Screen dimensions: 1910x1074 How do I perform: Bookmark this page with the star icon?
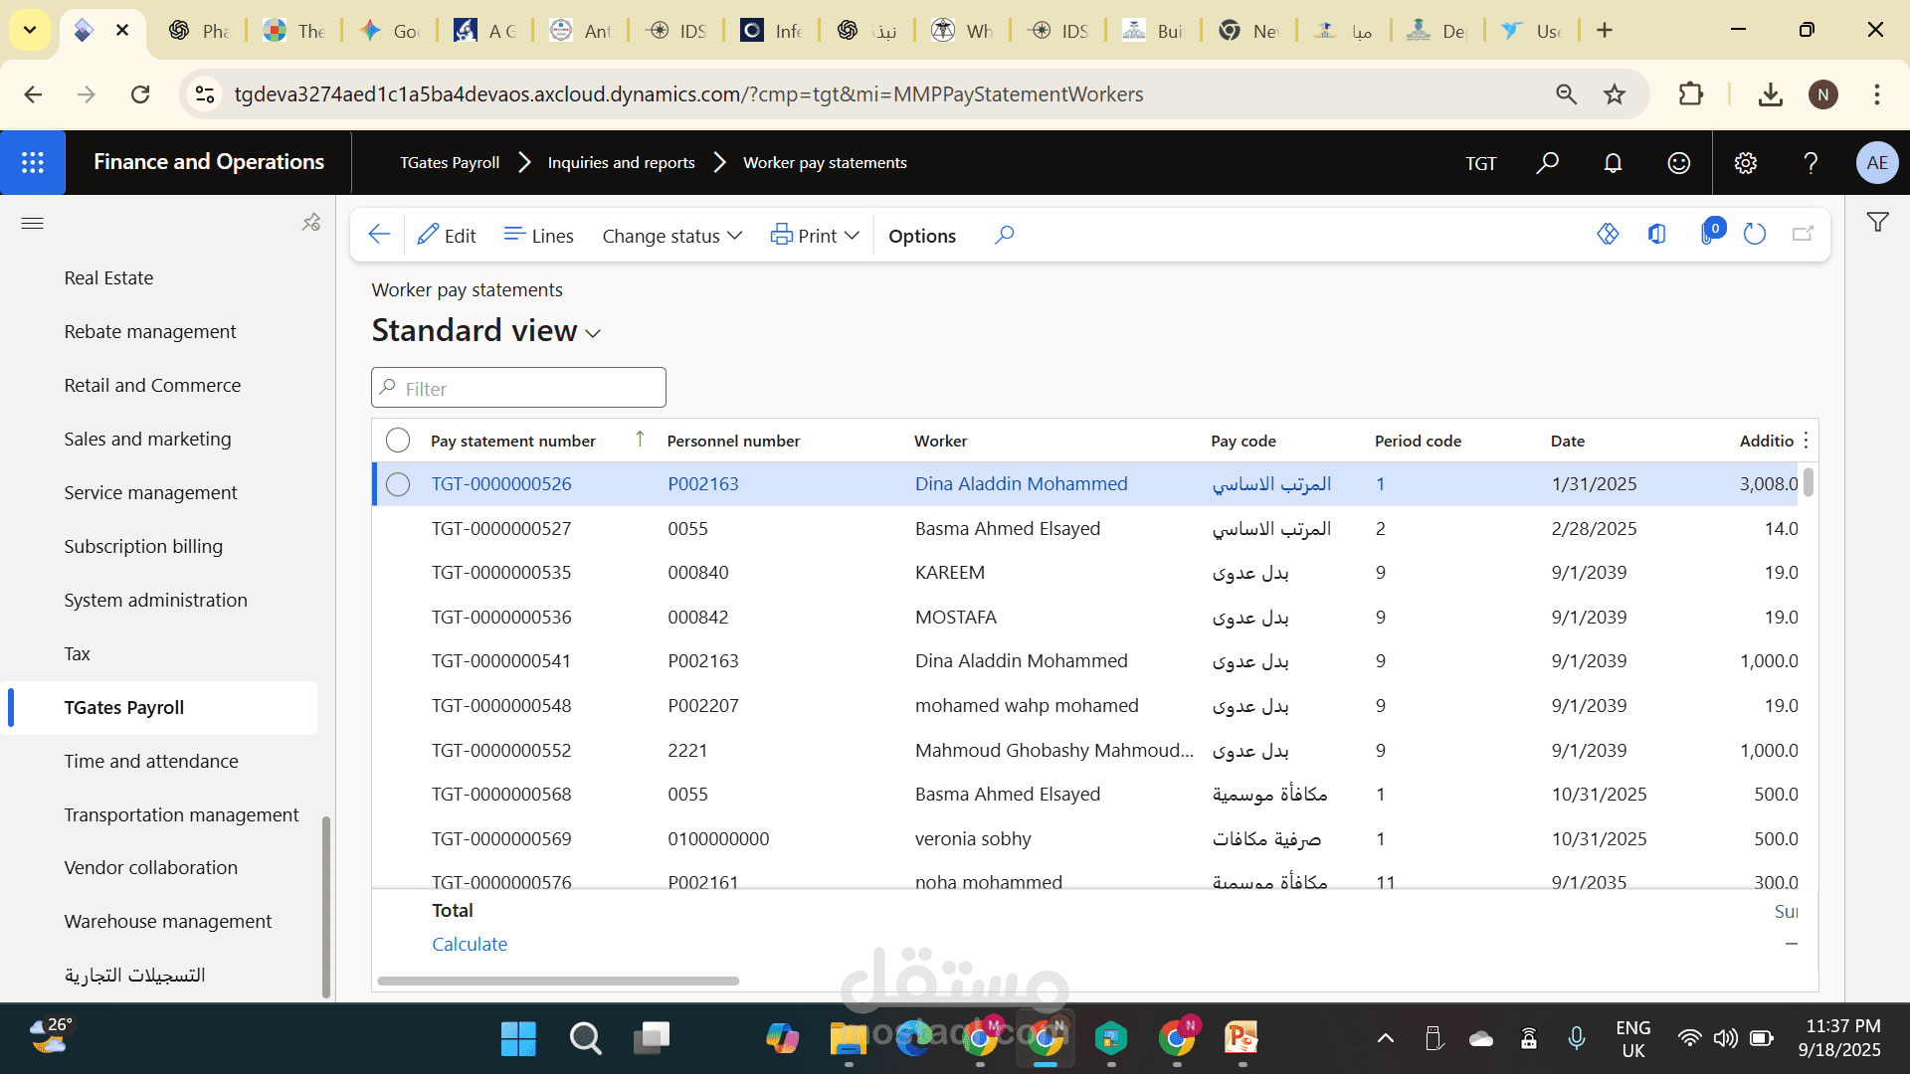coord(1614,94)
